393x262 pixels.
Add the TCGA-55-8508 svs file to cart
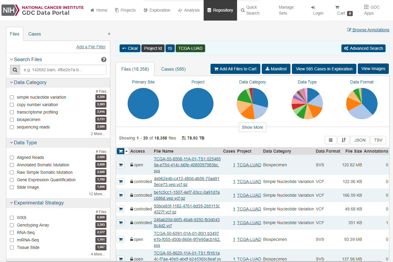(120, 165)
